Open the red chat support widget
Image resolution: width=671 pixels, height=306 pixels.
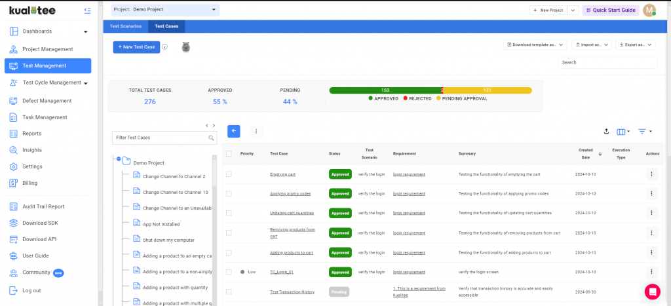652,292
